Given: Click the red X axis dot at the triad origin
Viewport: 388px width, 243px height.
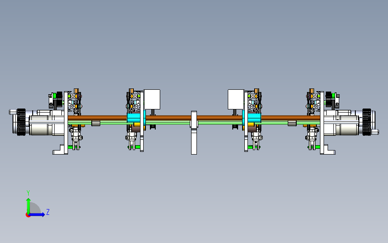Looking at the screenshot, I should pyautogui.click(x=28, y=215).
